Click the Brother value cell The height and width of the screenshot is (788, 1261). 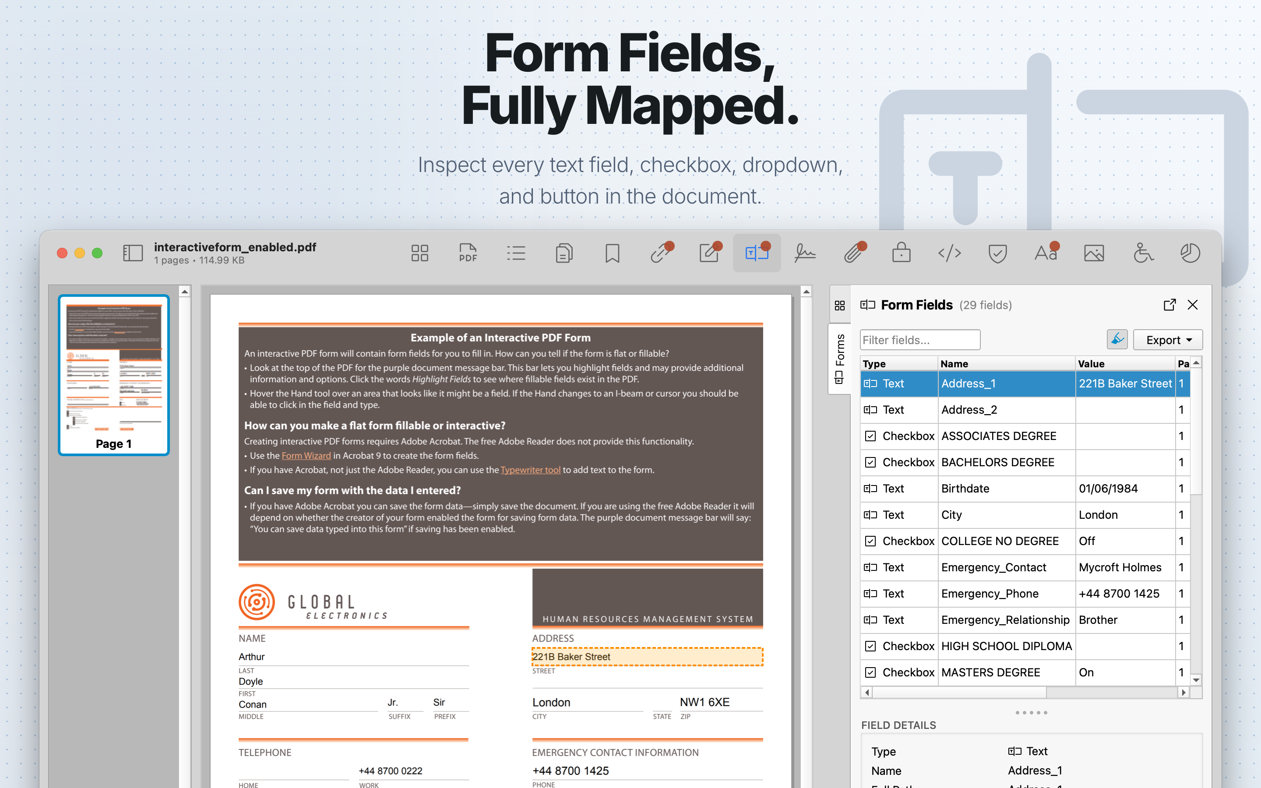(1126, 620)
